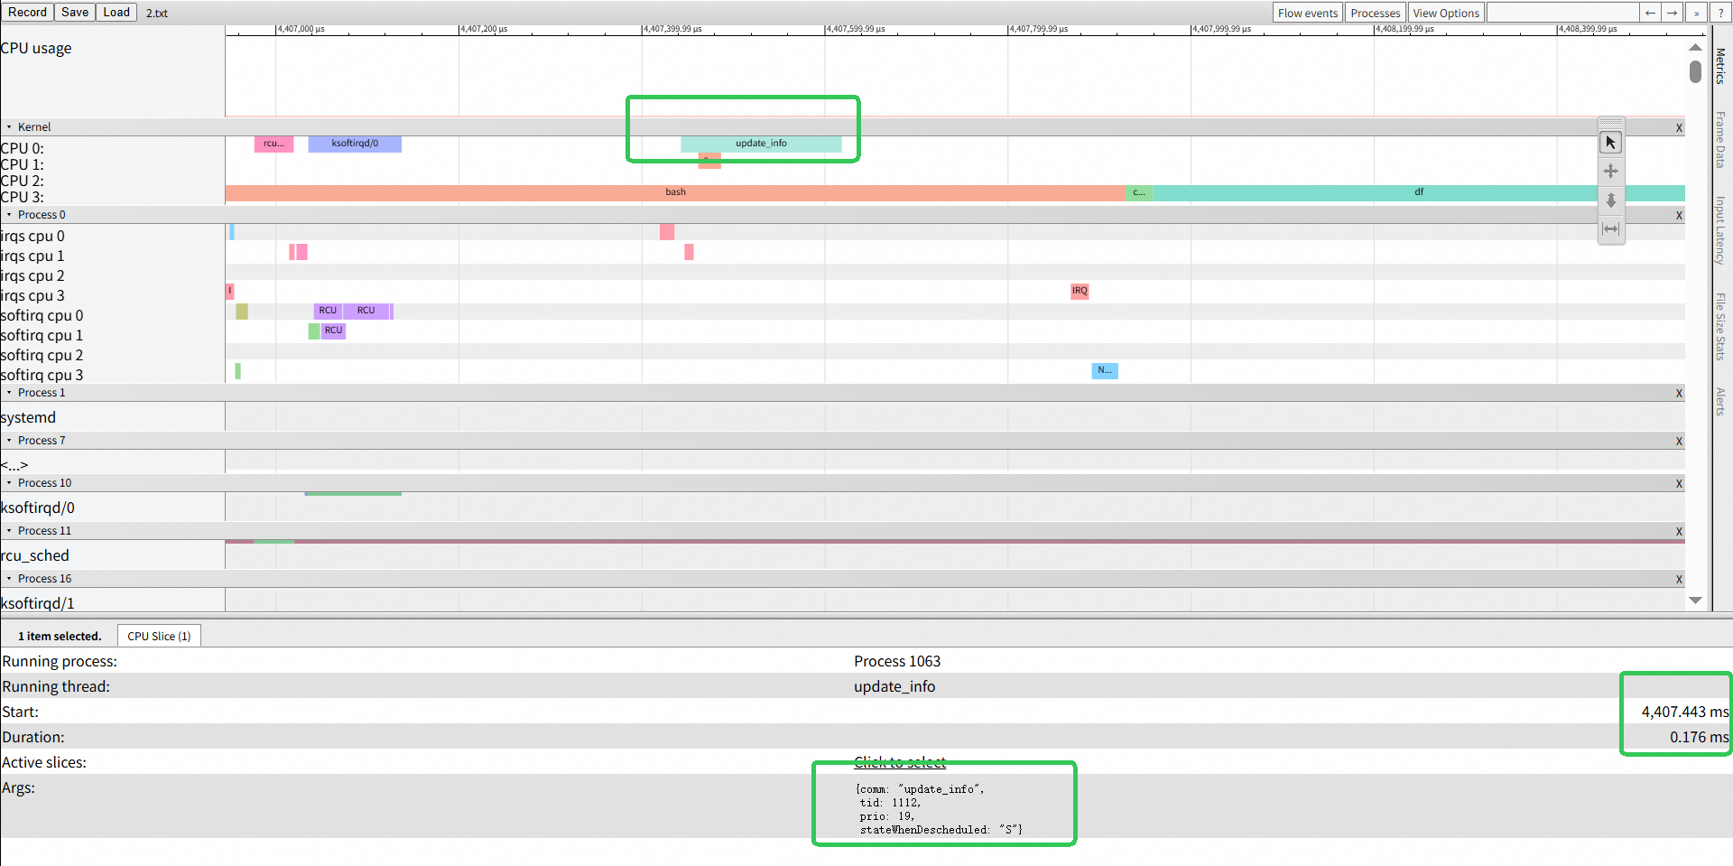Screen dimensions: 1733x866
Task: Select the bash slice on CPU 3
Action: pyautogui.click(x=675, y=192)
